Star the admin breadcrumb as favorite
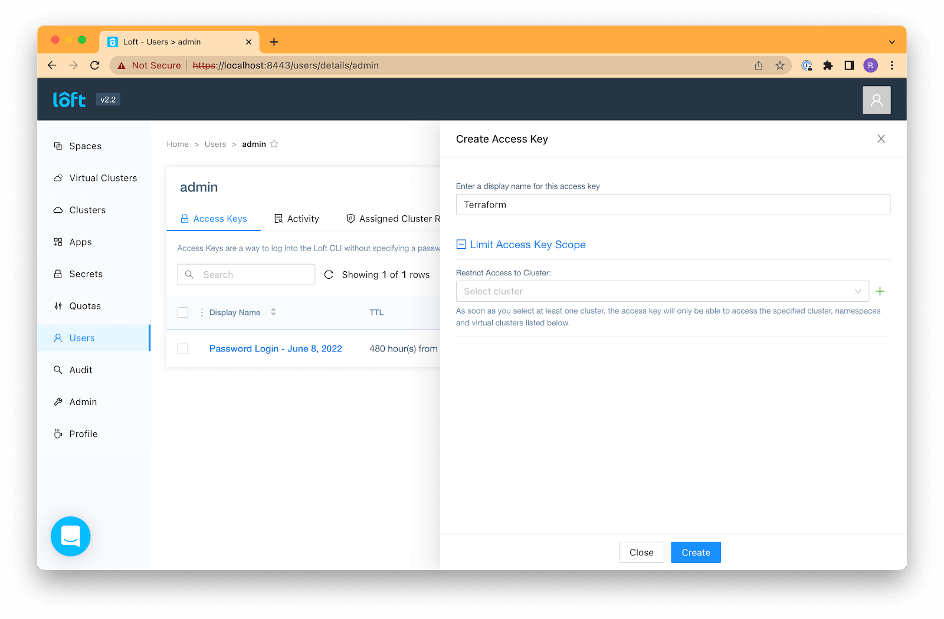944x619 pixels. (x=274, y=144)
